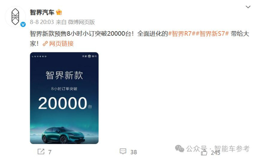Open the 智界汽车 profile avatar

15,17
